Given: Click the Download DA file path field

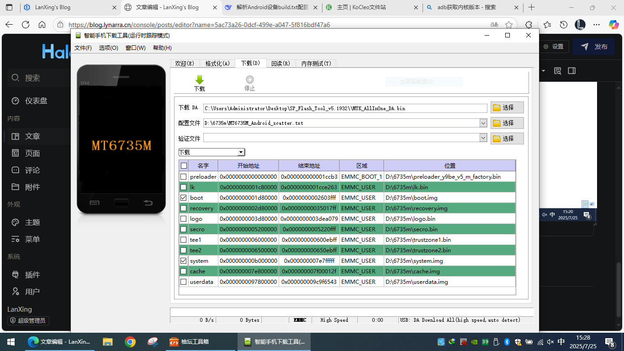Looking at the screenshot, I should [345, 108].
